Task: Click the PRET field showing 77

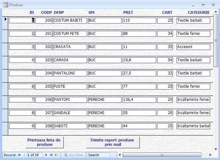Action: (x=139, y=87)
